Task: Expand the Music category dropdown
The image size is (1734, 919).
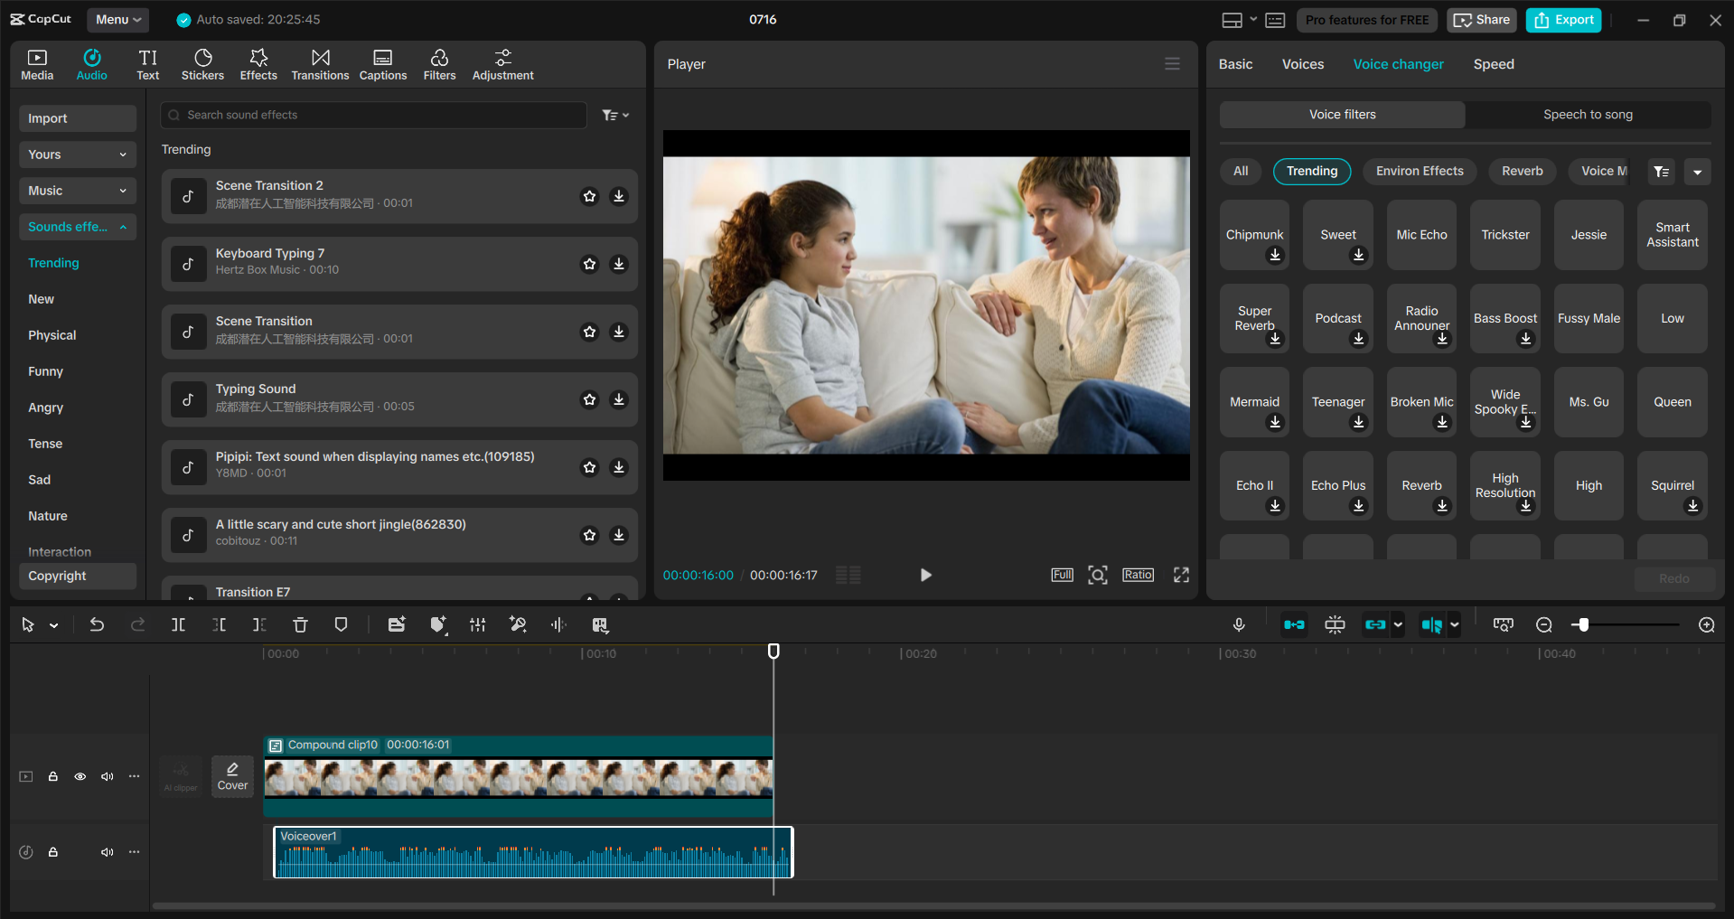Action: coord(123,191)
